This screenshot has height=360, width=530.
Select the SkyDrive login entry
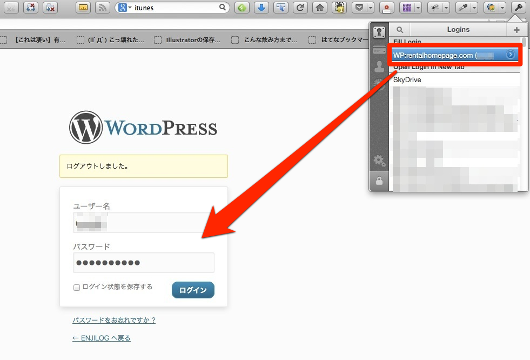point(455,80)
